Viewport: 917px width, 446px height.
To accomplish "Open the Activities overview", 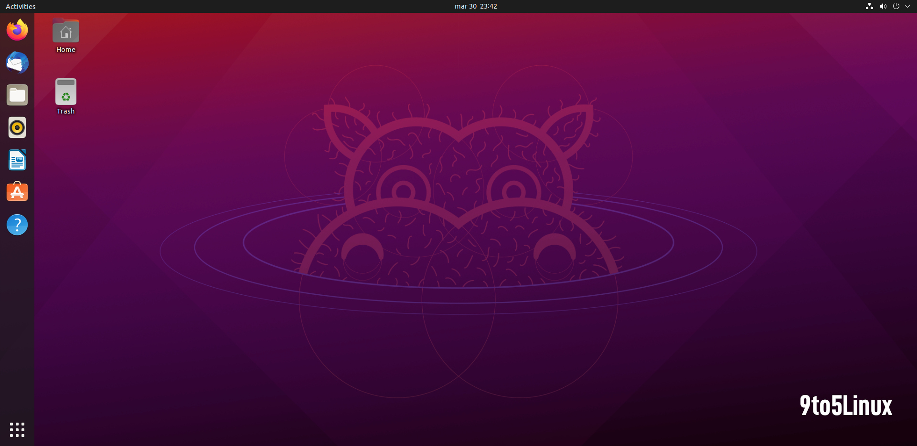I will [21, 6].
